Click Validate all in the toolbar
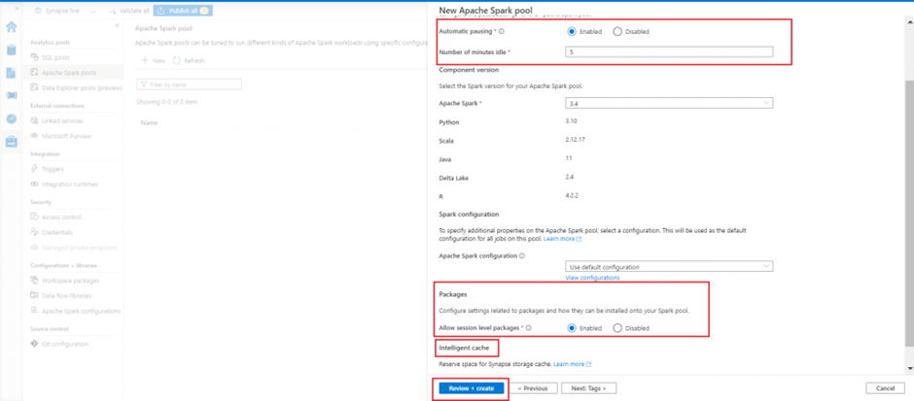914x401 pixels. (127, 11)
